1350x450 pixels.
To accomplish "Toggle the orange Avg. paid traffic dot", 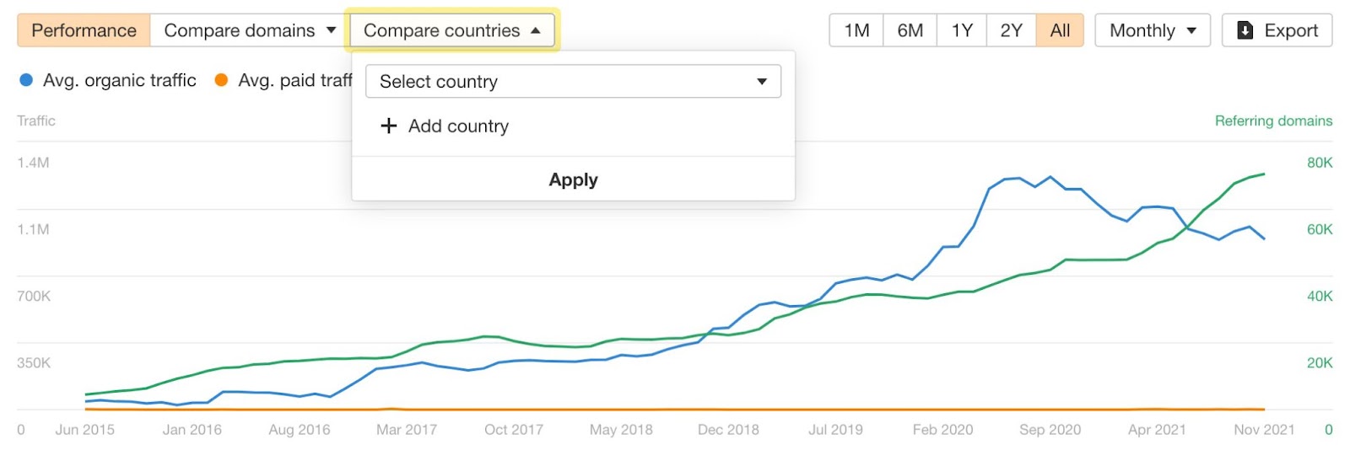I will click(x=221, y=80).
